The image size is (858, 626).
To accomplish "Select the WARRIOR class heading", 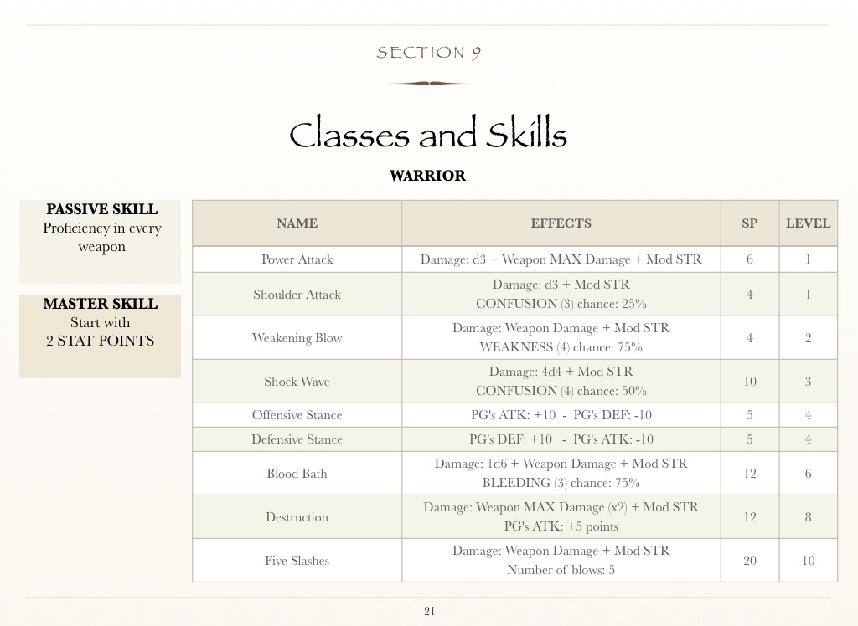I will pos(427,176).
